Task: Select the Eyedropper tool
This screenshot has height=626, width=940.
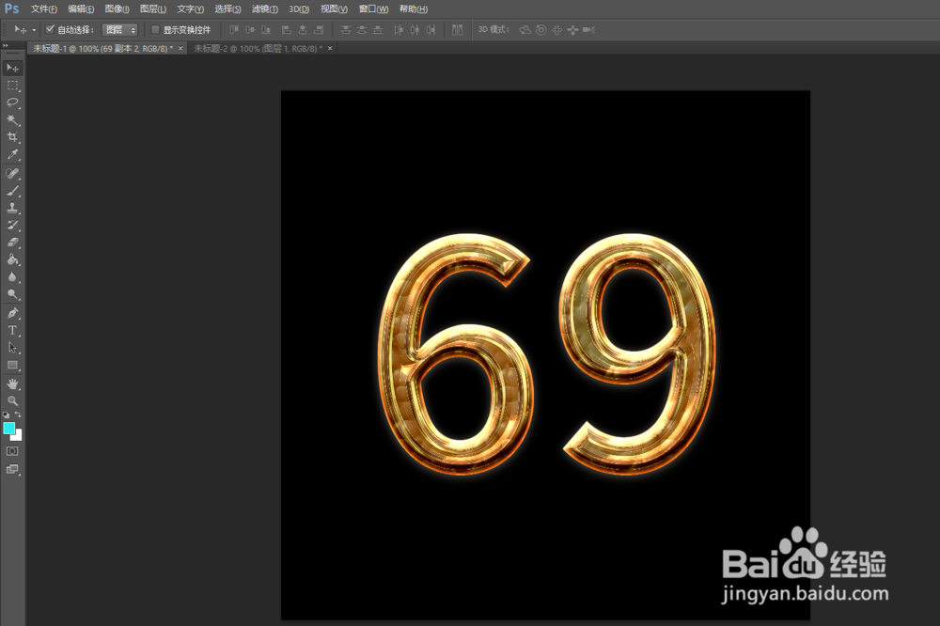Action: tap(12, 155)
